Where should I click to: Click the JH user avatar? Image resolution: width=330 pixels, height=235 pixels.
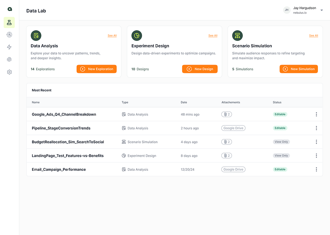[287, 10]
